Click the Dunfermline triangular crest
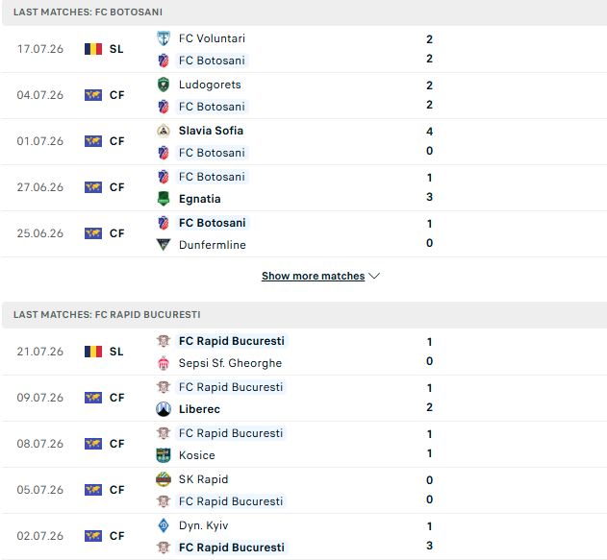 click(164, 245)
